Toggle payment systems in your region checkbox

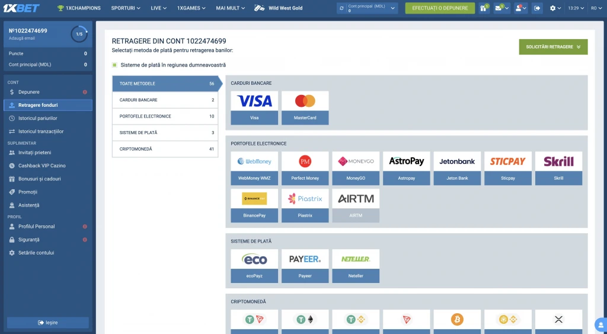point(114,65)
